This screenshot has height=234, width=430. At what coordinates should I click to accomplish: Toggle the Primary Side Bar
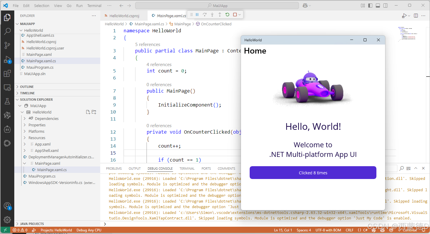coord(370,6)
